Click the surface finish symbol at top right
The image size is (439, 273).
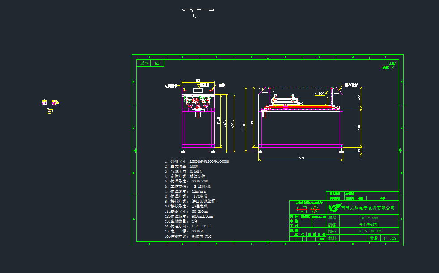pyautogui.click(x=392, y=65)
